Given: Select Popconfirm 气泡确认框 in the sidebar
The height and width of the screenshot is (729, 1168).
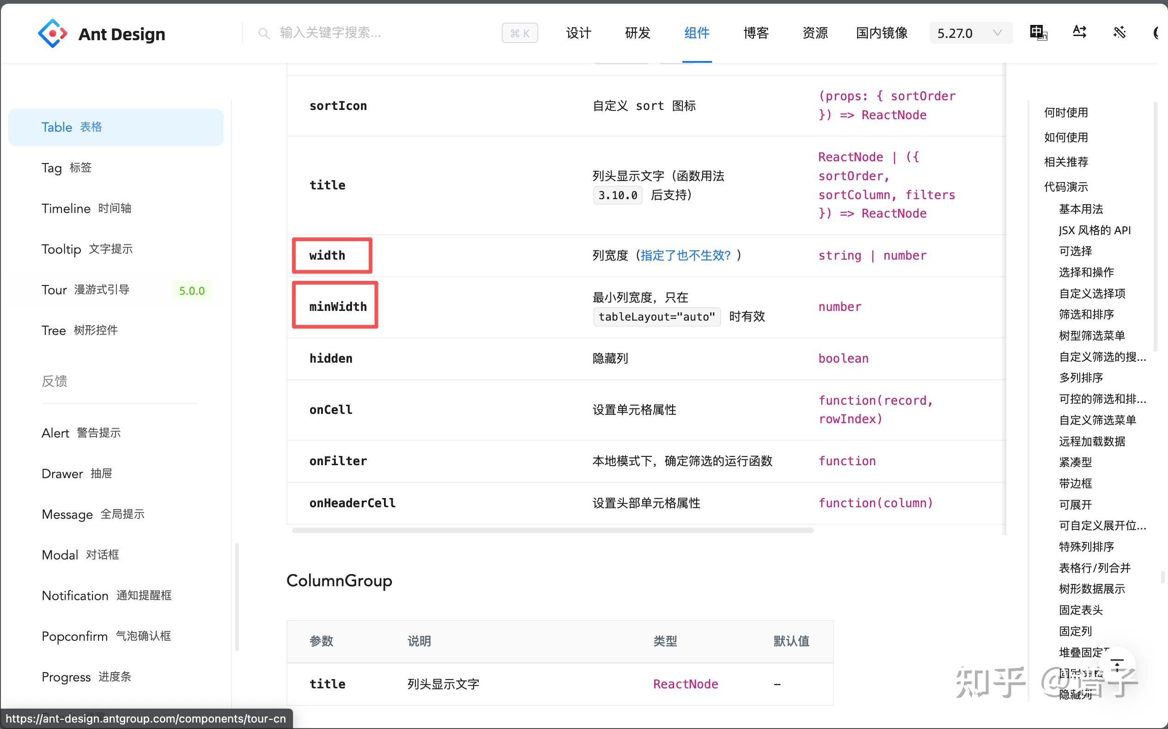Looking at the screenshot, I should tap(116, 637).
